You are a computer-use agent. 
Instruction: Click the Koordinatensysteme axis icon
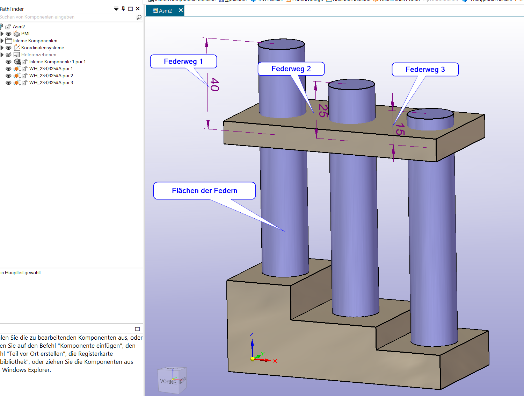point(17,48)
